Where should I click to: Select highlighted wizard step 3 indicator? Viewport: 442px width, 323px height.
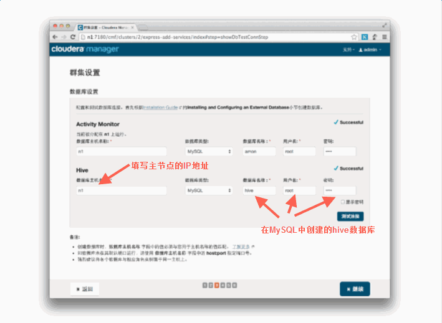[217, 285]
